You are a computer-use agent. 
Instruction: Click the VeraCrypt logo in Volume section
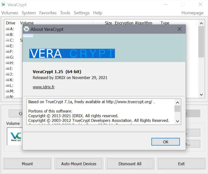(16, 137)
